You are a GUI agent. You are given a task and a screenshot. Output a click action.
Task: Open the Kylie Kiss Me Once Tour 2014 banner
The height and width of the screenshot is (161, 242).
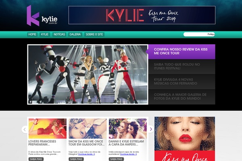tap(142, 15)
